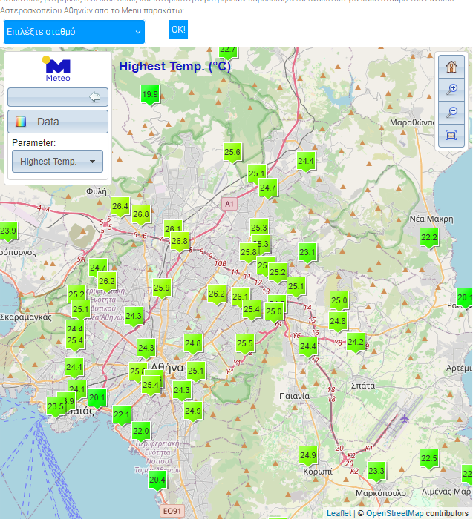Image resolution: width=473 pixels, height=519 pixels.
Task: Click the OK! button
Action: click(178, 30)
